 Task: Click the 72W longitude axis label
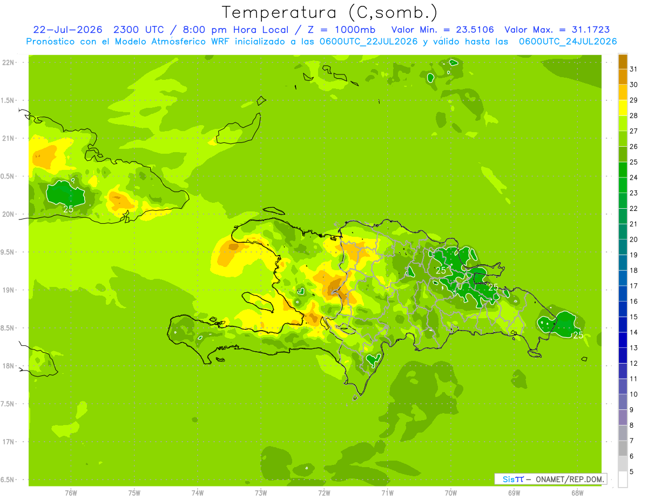[324, 493]
